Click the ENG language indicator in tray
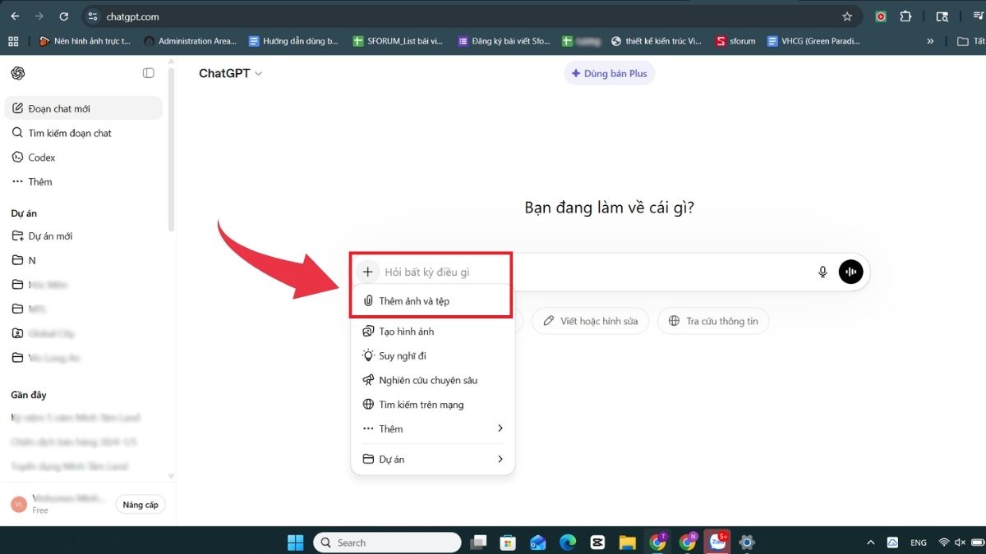986x554 pixels. [x=919, y=543]
